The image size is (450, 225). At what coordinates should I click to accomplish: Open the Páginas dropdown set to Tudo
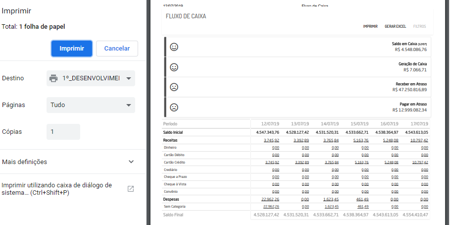tap(91, 105)
